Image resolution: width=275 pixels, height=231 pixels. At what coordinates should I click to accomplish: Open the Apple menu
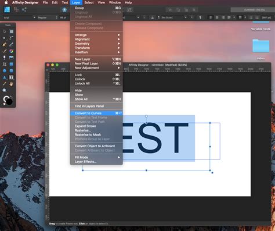(6, 2)
